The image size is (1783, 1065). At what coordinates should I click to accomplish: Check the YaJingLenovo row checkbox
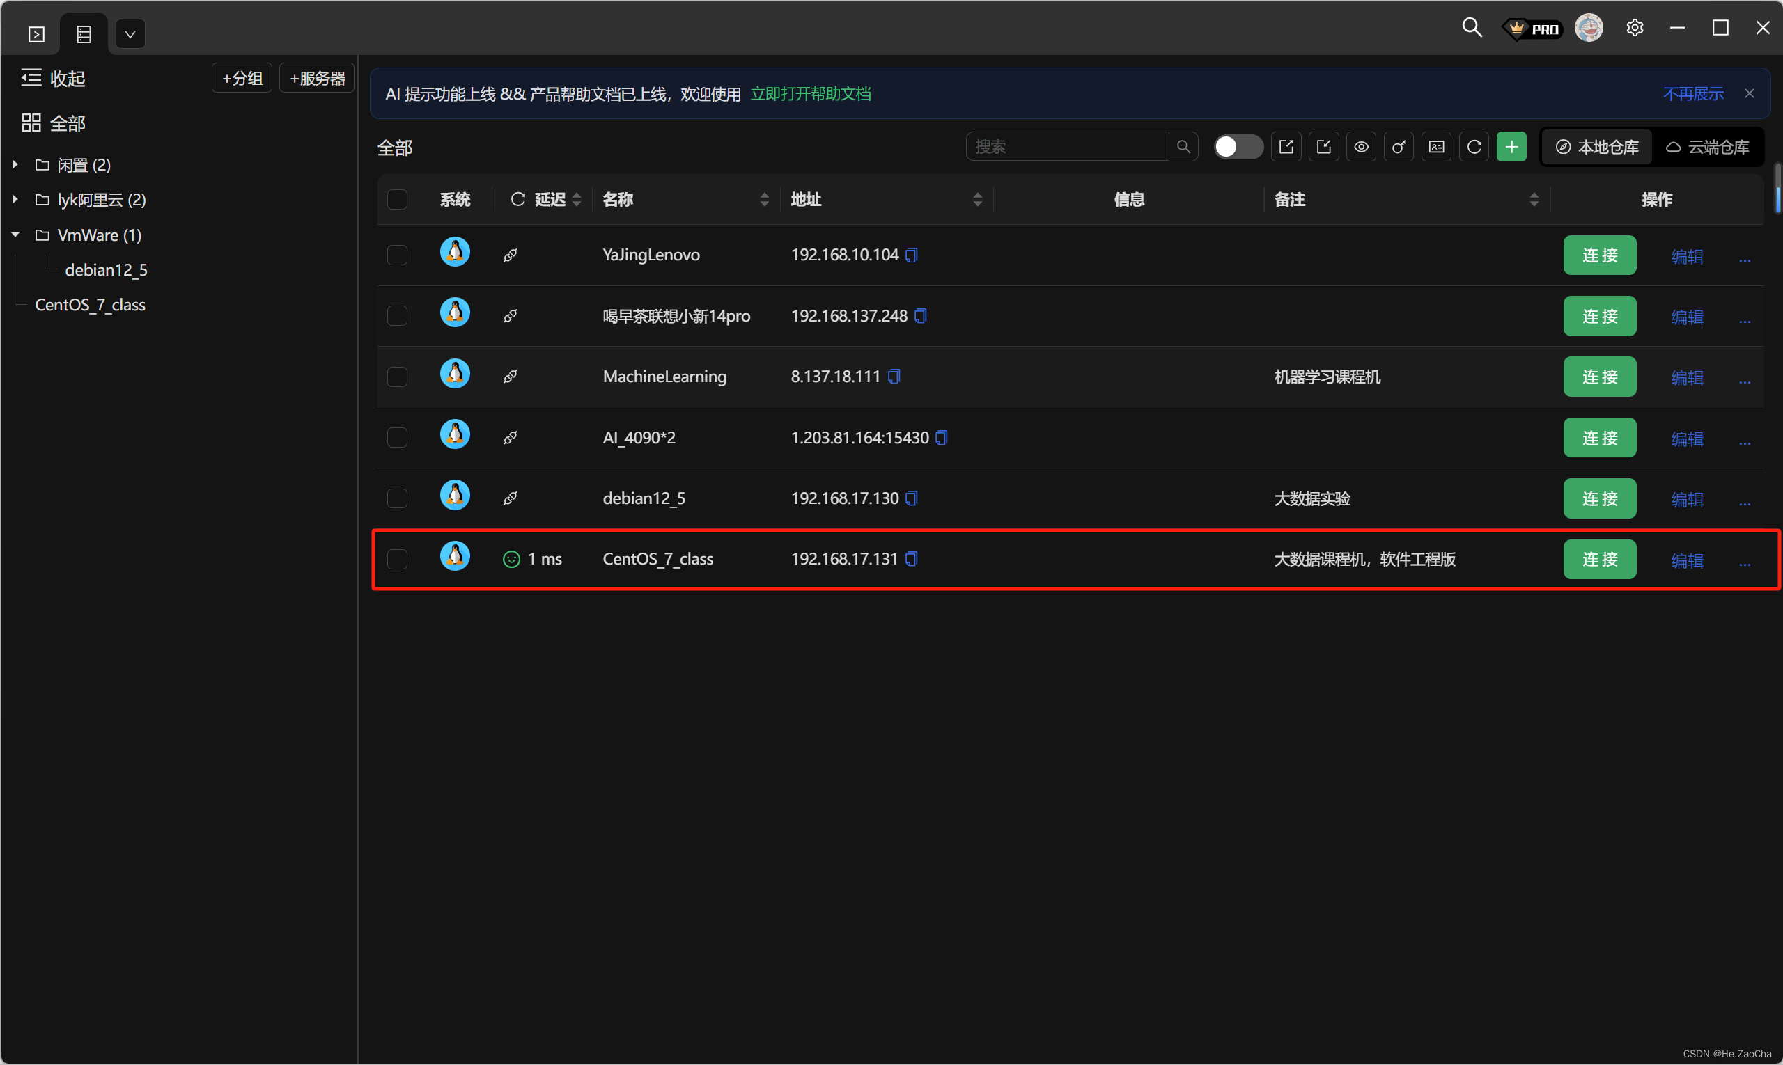point(397,255)
